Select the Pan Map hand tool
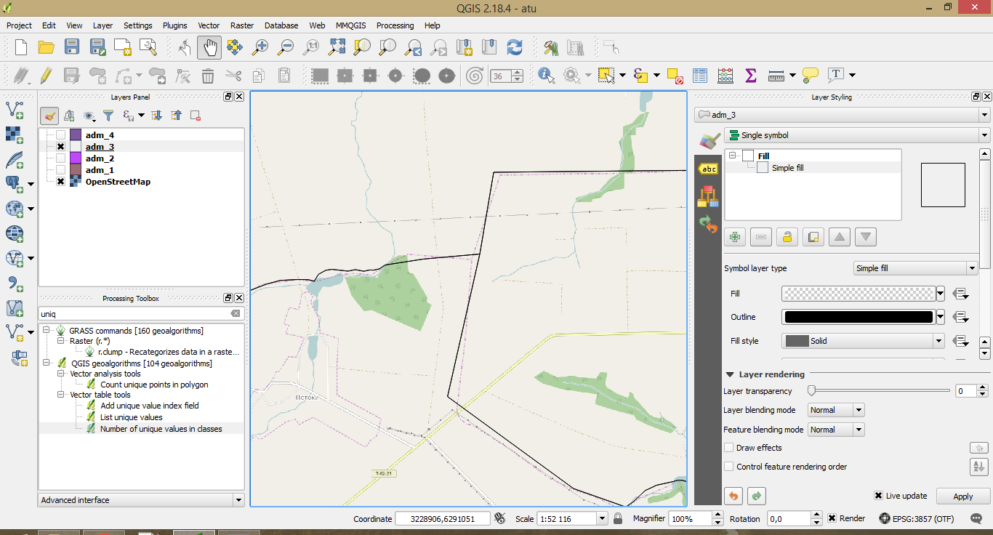Screen dimensions: 993x535 [x=209, y=48]
